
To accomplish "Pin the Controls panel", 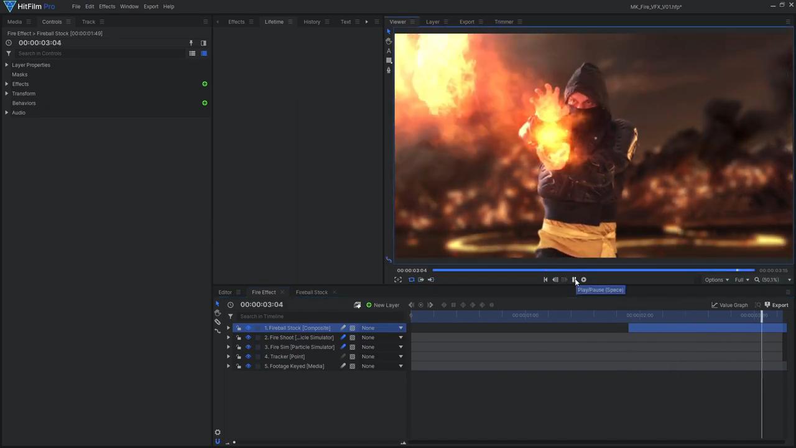I will click(191, 43).
